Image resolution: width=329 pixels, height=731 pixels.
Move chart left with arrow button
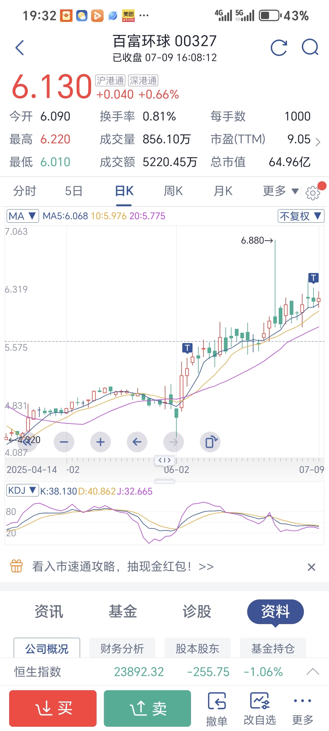pos(137,442)
